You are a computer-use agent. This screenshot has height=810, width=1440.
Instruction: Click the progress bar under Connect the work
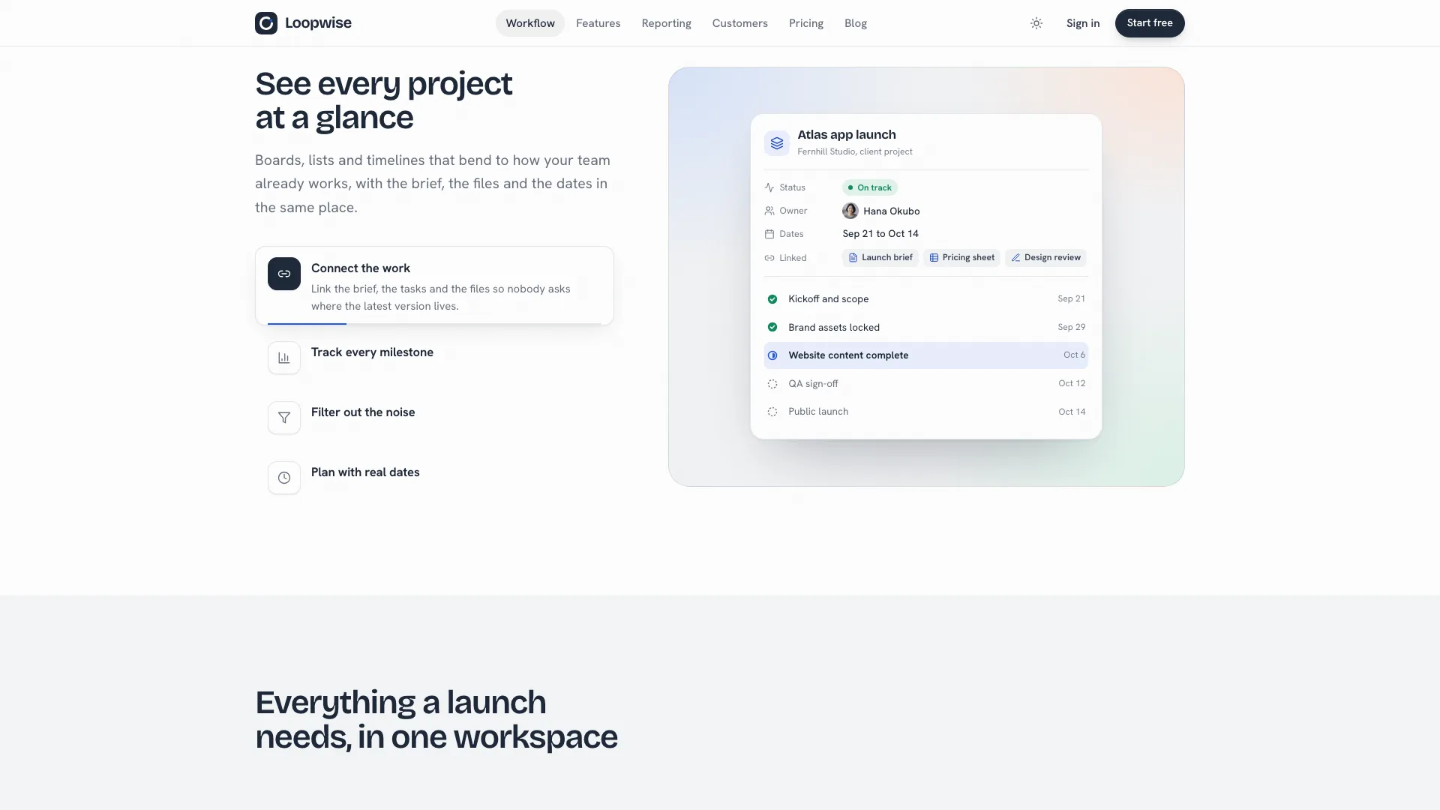point(434,324)
